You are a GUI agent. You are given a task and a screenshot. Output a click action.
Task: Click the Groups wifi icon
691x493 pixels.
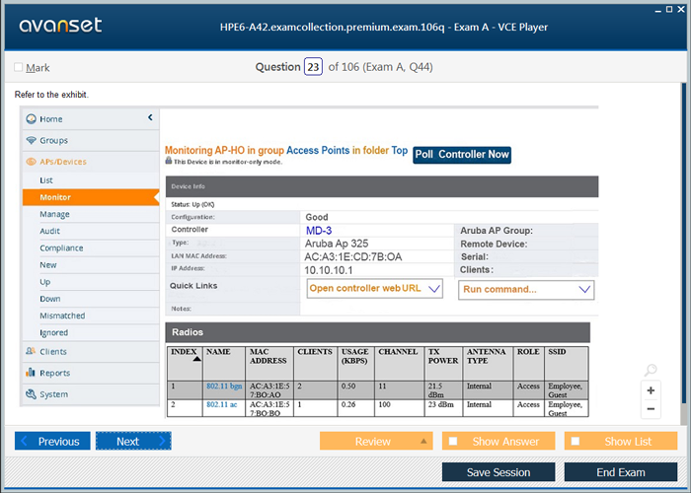tap(31, 140)
